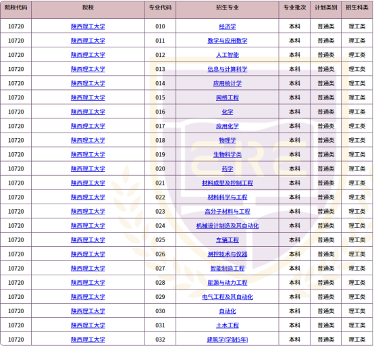374x347 pixels.
Task: Click 陕西理工大学 link in row 026
Action: [88, 254]
